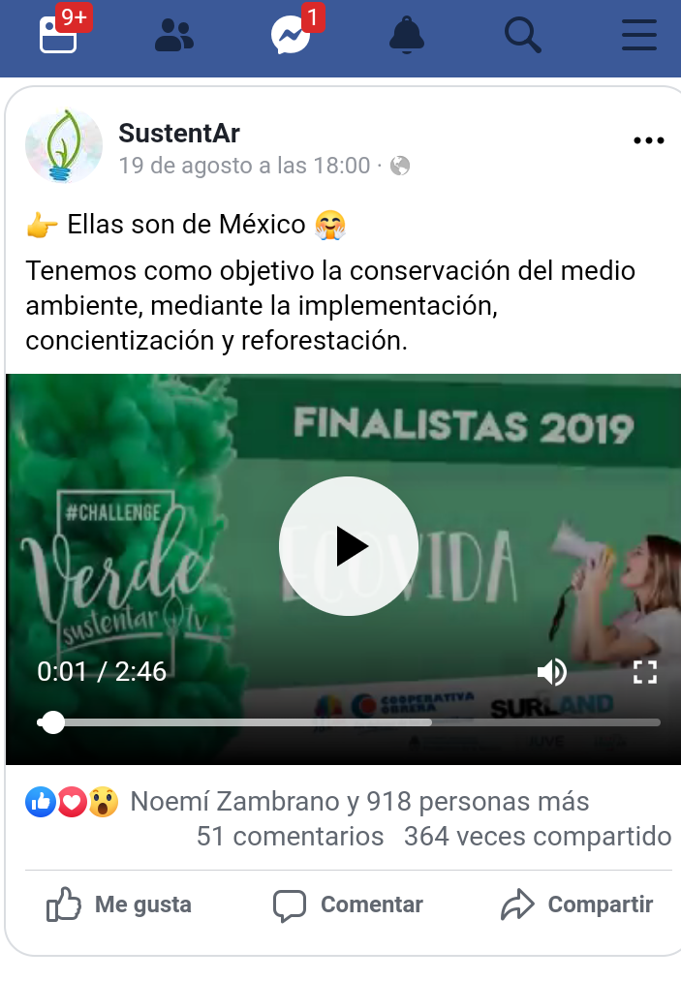
Task: Click the public globe privacy icon
Action: point(400,166)
